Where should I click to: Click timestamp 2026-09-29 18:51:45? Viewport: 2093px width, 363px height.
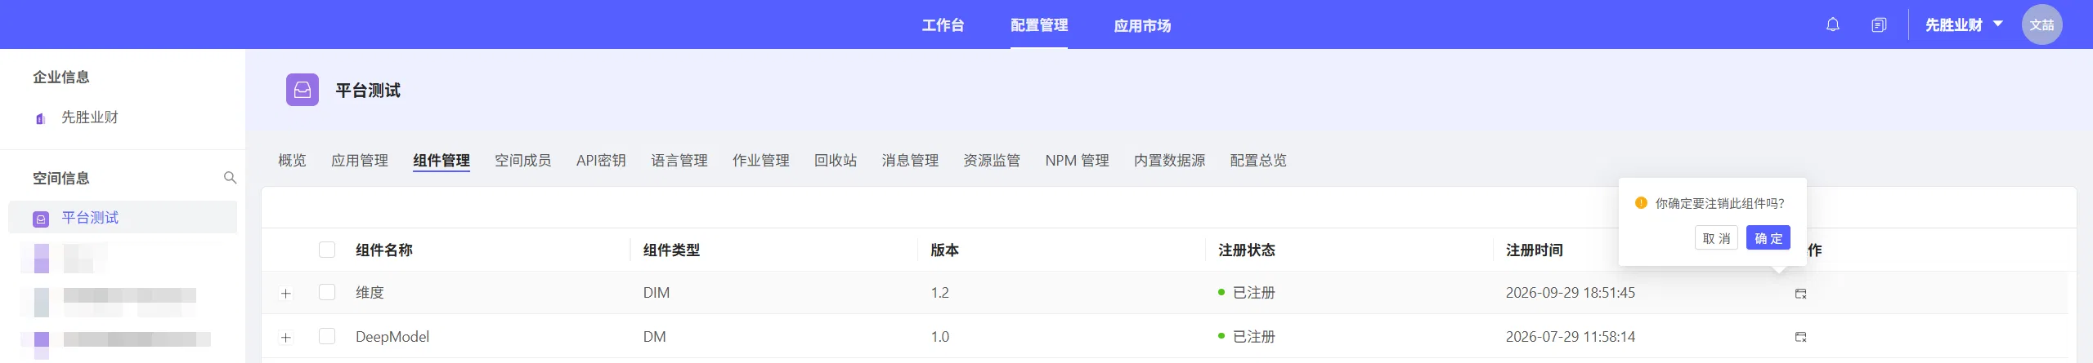click(x=1571, y=293)
